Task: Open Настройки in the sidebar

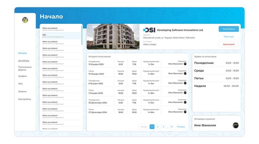Action: [25, 99]
